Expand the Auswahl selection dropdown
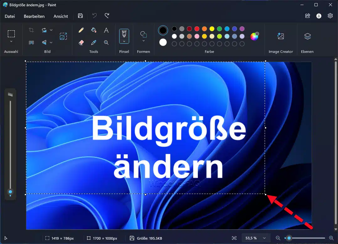Viewport: 338px width, 244px height. pos(11,41)
